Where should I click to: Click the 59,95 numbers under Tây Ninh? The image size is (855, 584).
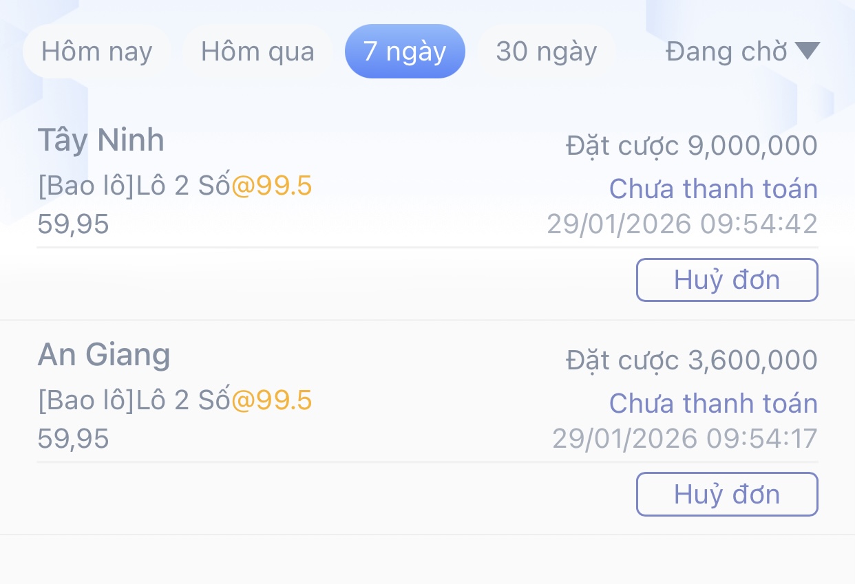click(73, 224)
